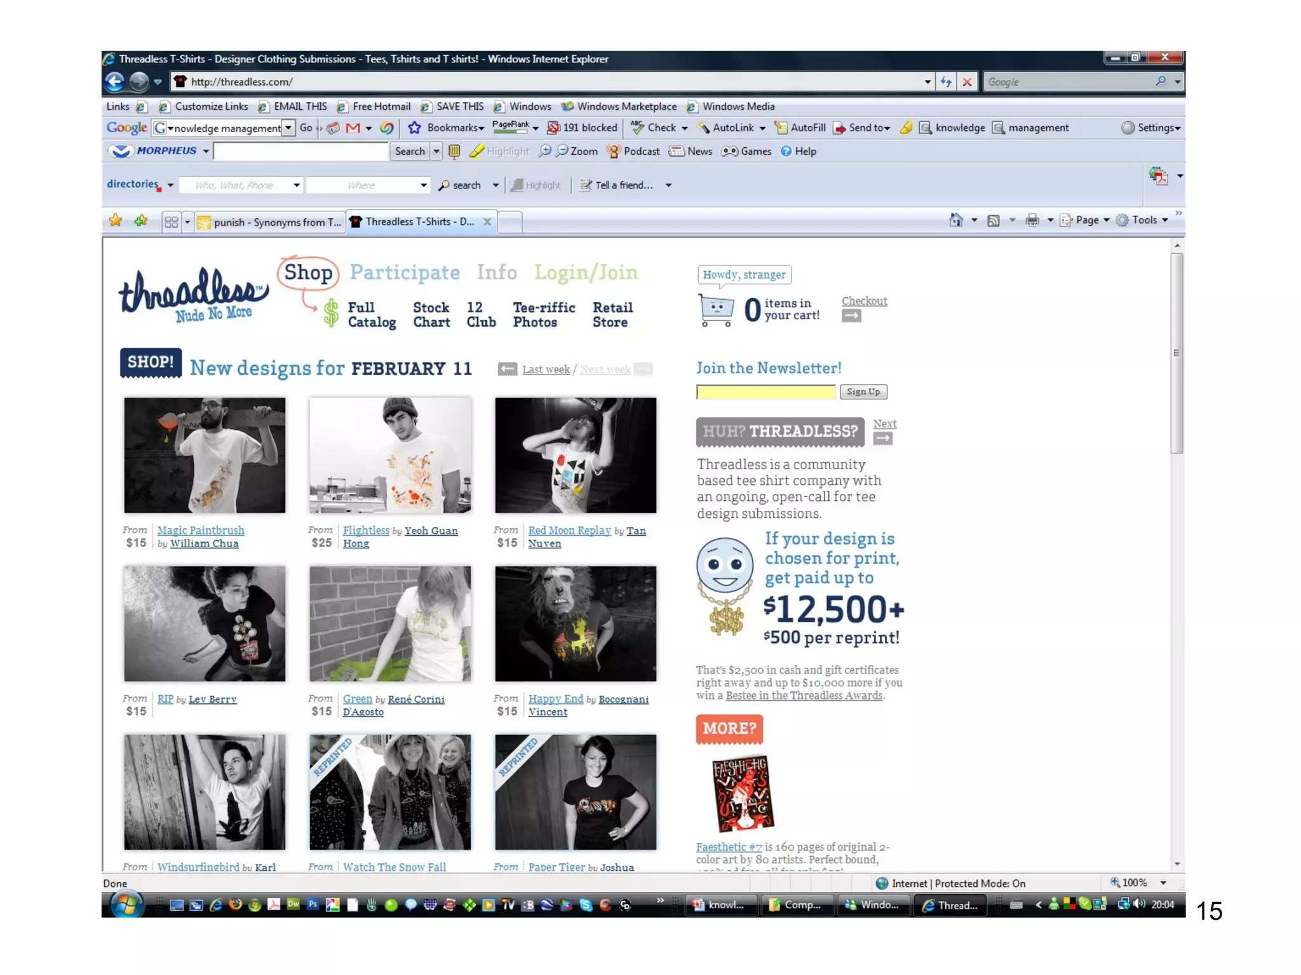
Task: Expand the address bar history dropdown
Action: 927,82
